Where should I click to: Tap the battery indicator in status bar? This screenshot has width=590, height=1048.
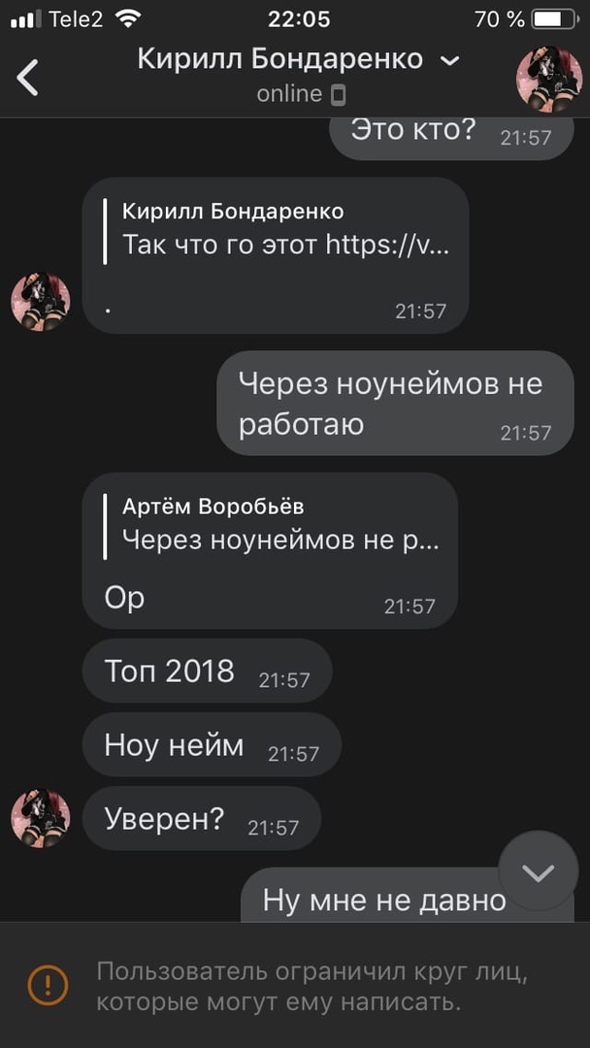click(555, 19)
